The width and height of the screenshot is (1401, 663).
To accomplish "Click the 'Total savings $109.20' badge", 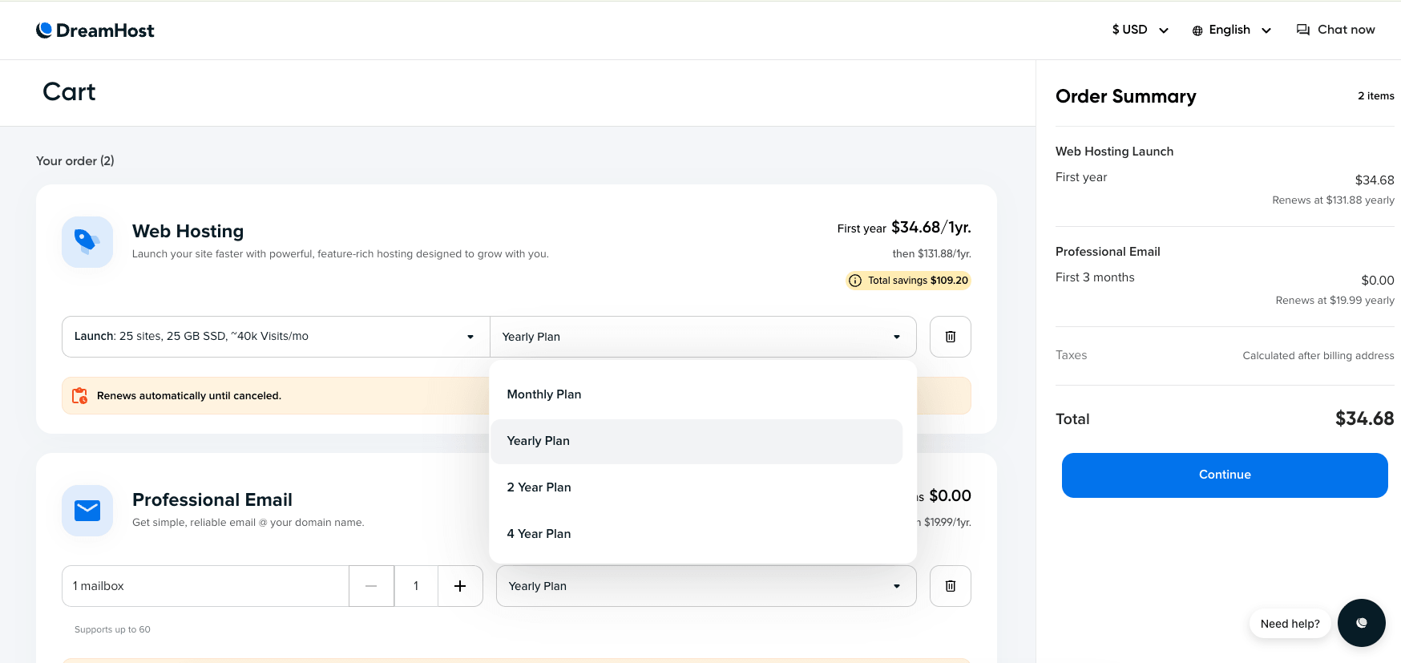I will pyautogui.click(x=909, y=281).
